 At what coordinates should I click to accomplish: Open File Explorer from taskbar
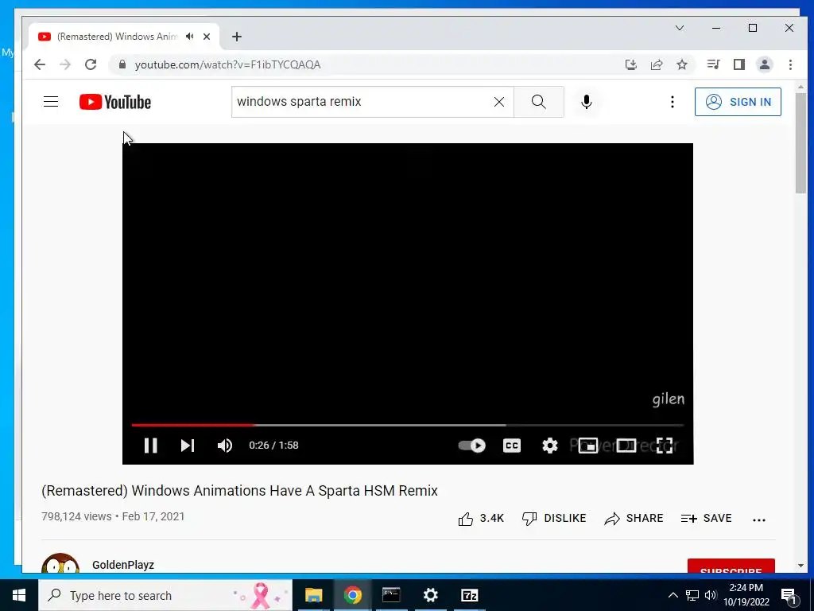point(313,595)
